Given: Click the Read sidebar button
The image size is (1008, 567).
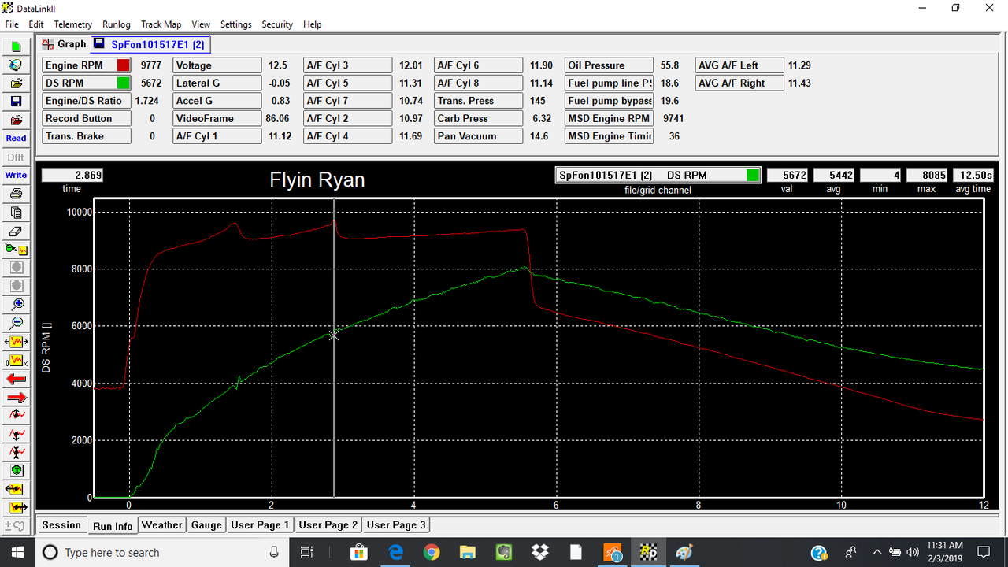Looking at the screenshot, I should (x=16, y=138).
